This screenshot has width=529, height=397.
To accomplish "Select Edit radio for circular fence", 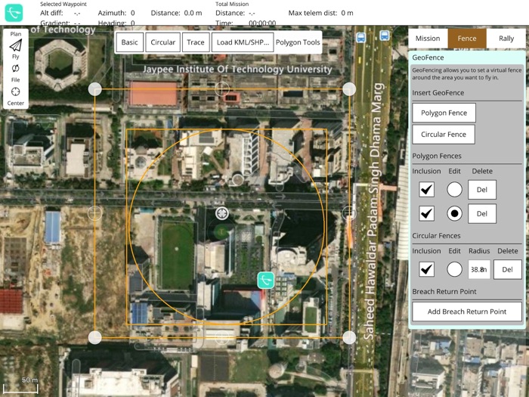I will pyautogui.click(x=454, y=269).
